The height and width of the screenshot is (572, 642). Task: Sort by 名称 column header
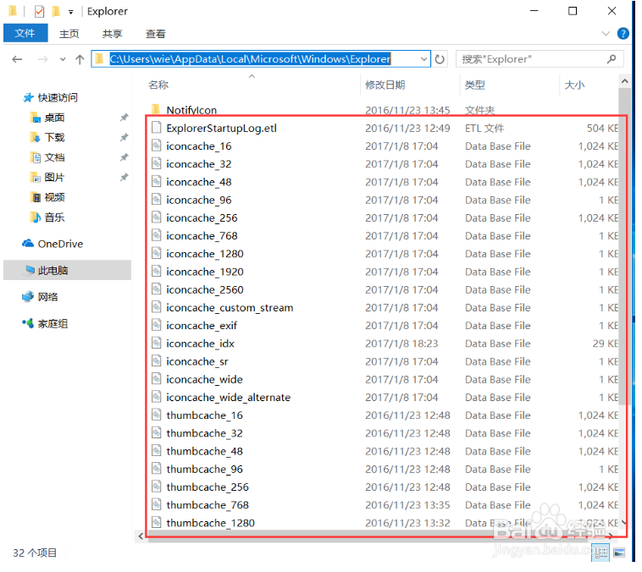[x=158, y=85]
